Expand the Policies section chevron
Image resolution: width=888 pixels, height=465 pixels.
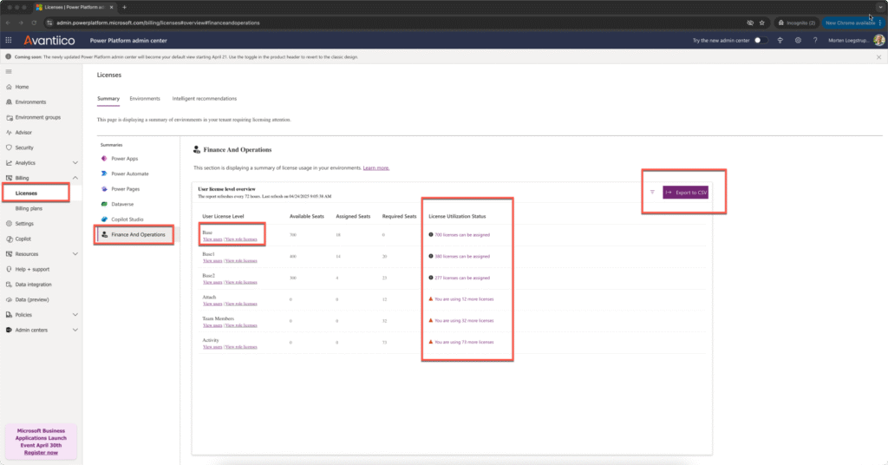[x=75, y=315]
